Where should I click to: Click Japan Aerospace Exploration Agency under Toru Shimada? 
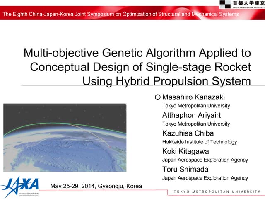click(x=205, y=178)
